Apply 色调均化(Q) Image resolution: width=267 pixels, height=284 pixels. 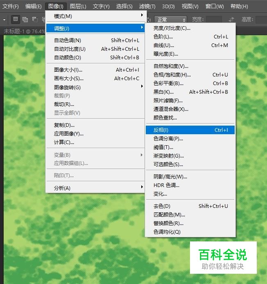click(x=190, y=232)
